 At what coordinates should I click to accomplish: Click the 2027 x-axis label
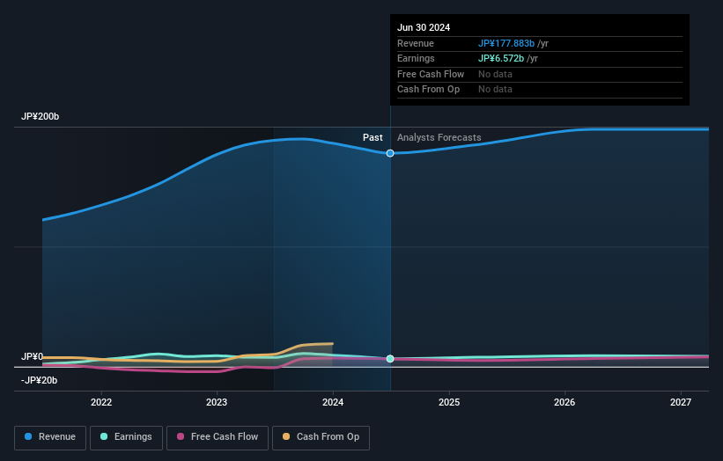[x=681, y=402]
